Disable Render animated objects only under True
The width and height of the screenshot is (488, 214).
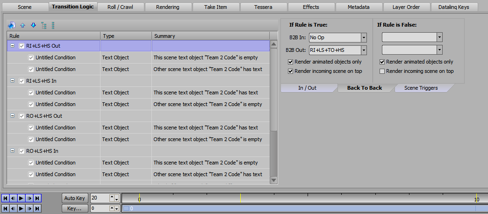tap(291, 62)
